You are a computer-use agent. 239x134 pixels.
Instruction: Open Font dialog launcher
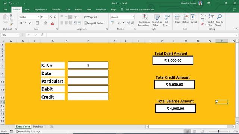(x=57, y=29)
